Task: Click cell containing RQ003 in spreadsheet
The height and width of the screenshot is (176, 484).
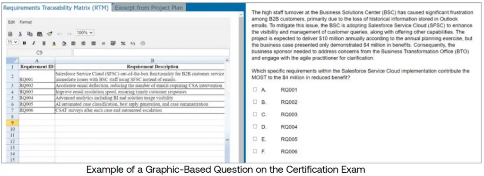Action: pos(37,92)
